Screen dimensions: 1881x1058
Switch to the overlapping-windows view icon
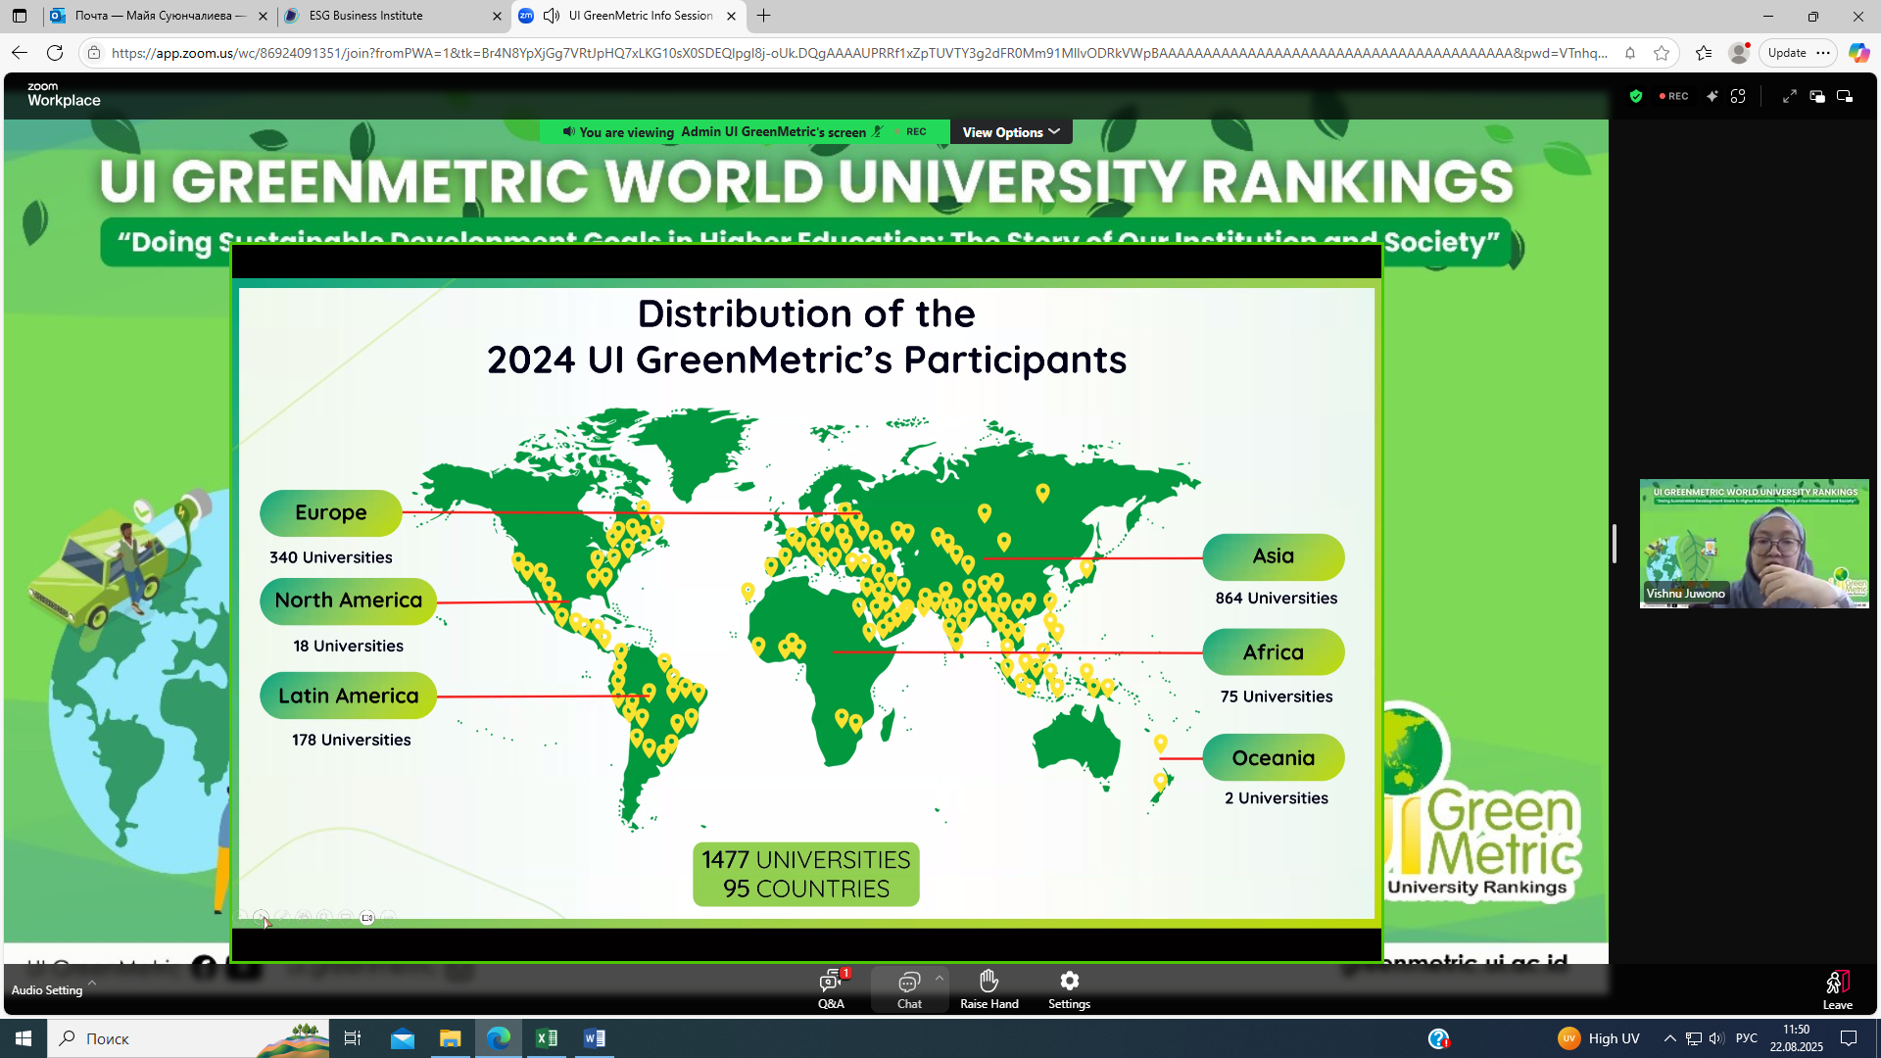pyautogui.click(x=1817, y=96)
